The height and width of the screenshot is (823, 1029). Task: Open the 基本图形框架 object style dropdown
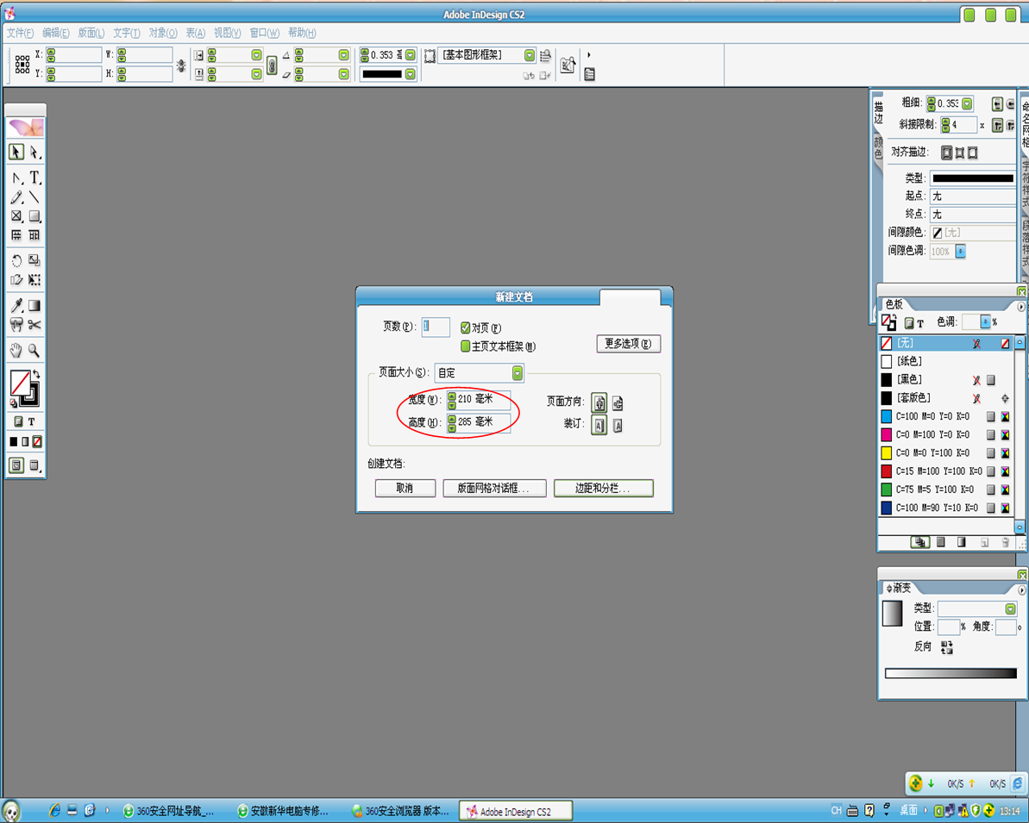click(529, 55)
